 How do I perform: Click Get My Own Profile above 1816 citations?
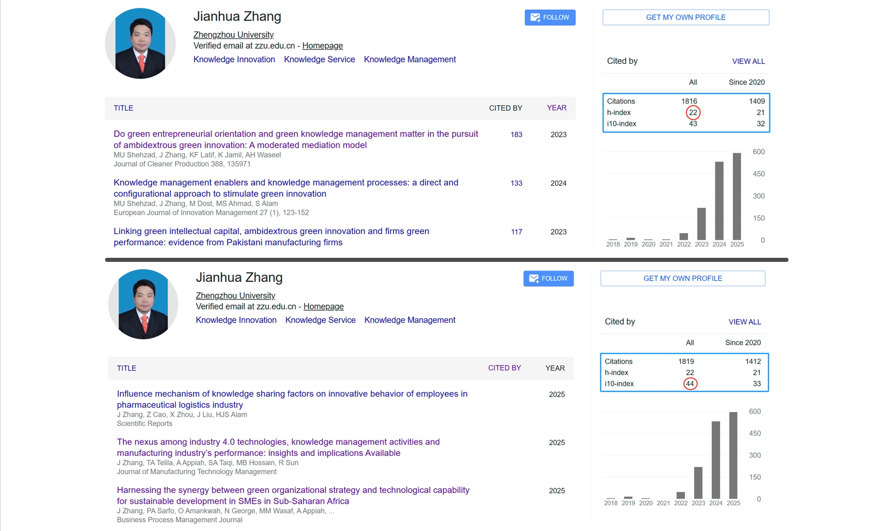[x=685, y=17]
